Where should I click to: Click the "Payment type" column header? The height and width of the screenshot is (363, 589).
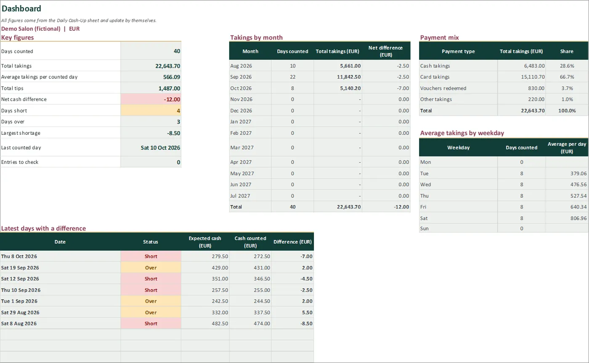458,51
